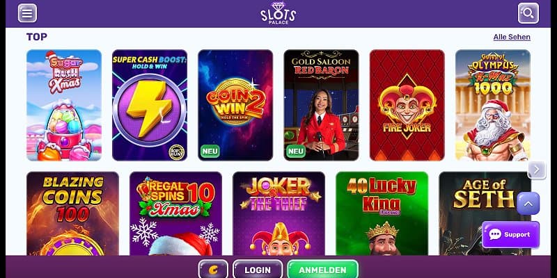Launch the Fire Joker game tile
557x278 pixels.
(407, 106)
